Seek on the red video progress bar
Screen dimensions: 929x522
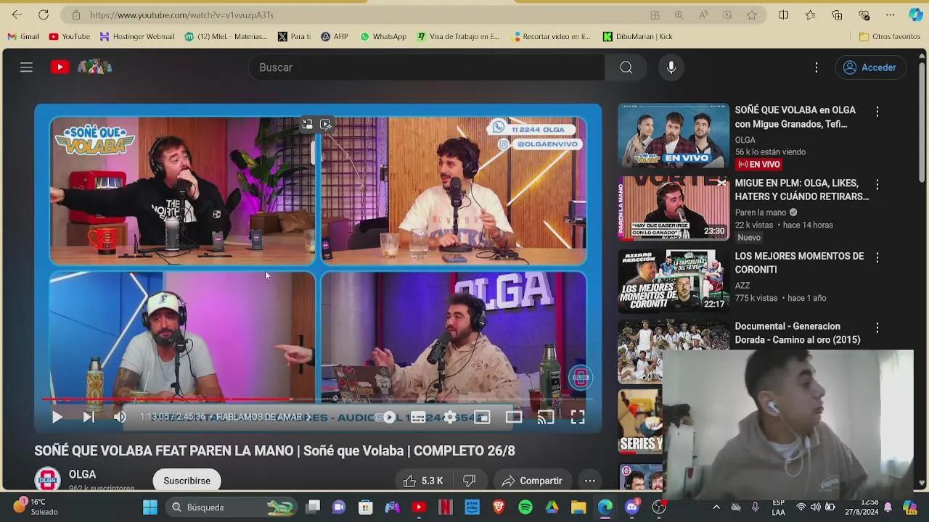(x=318, y=399)
